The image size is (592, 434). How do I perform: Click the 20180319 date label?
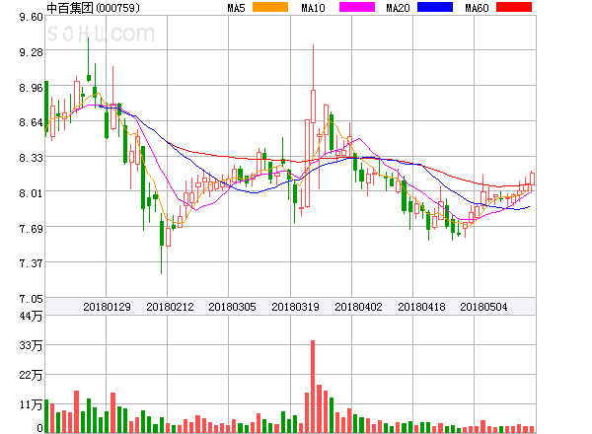[x=295, y=307]
